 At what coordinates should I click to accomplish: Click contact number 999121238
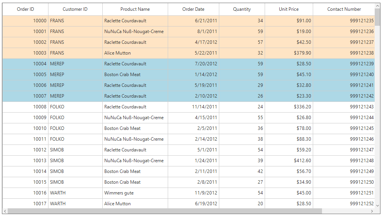pos(344,53)
